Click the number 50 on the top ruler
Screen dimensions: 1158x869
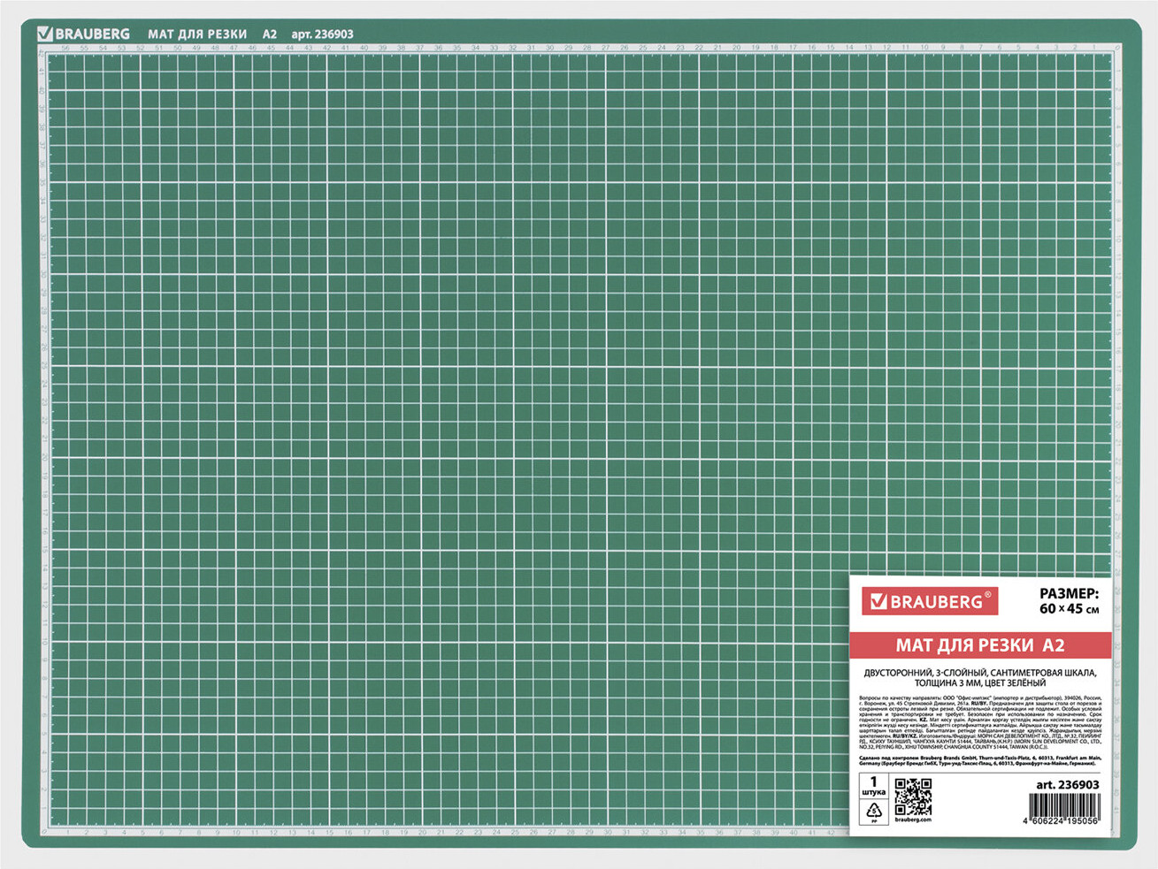[177, 48]
